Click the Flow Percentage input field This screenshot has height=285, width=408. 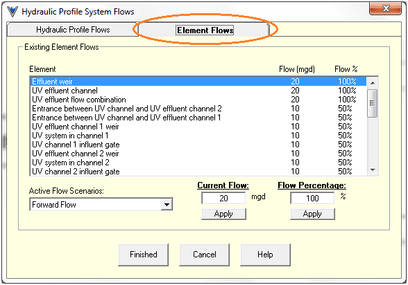point(312,198)
